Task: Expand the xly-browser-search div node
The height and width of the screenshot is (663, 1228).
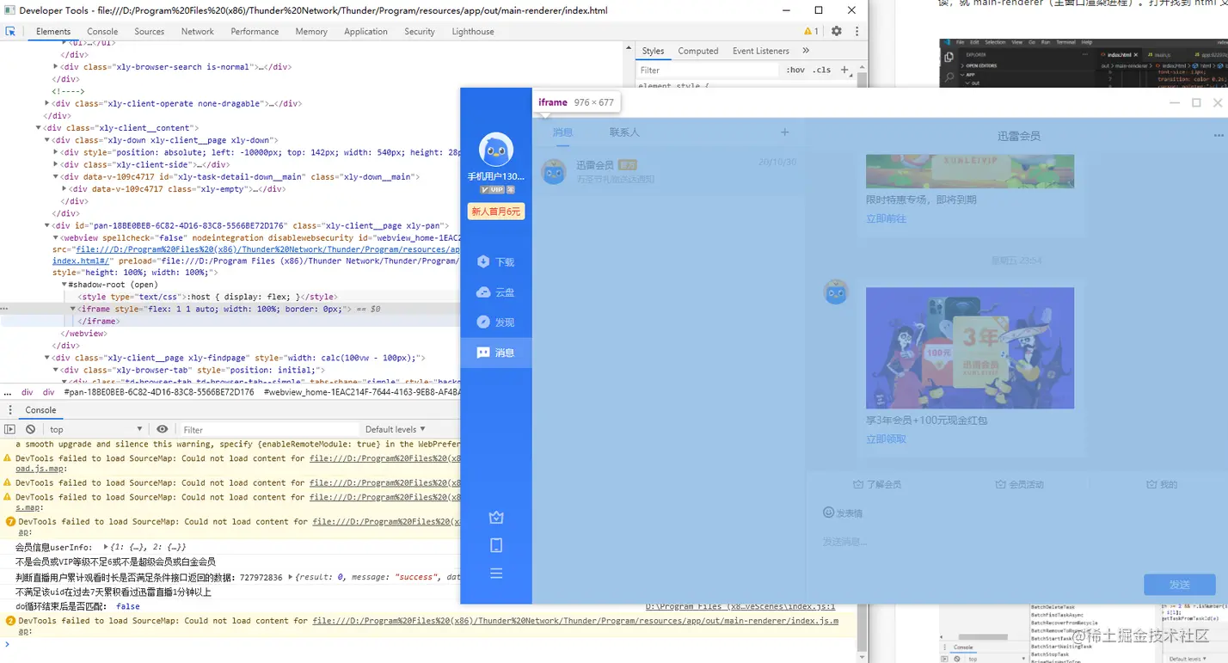Action: tap(56, 67)
